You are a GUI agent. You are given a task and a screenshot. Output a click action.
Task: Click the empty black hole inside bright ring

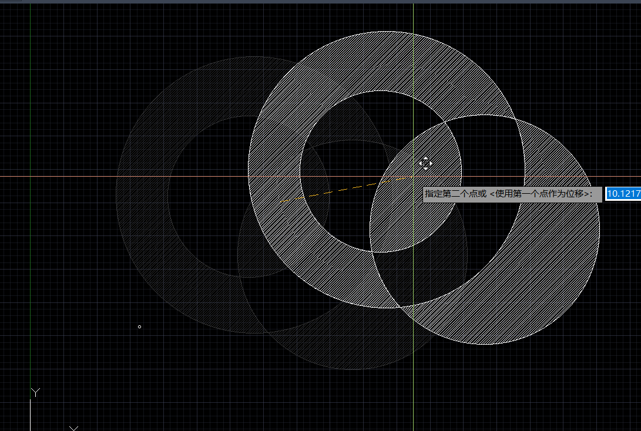[x=353, y=117]
